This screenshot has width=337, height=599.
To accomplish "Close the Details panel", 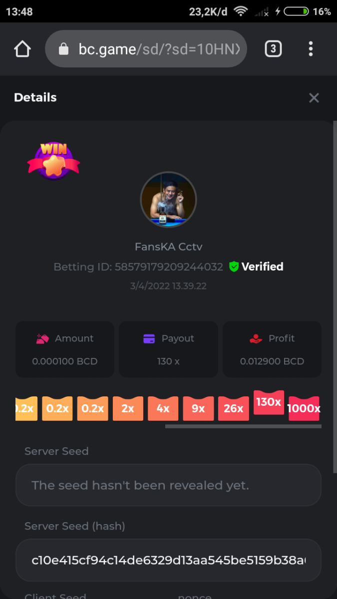I will (314, 98).
